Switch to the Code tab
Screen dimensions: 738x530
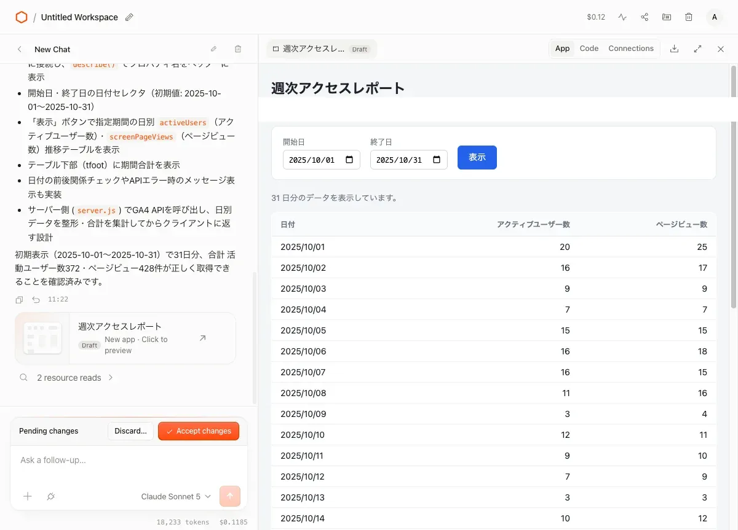click(x=589, y=49)
